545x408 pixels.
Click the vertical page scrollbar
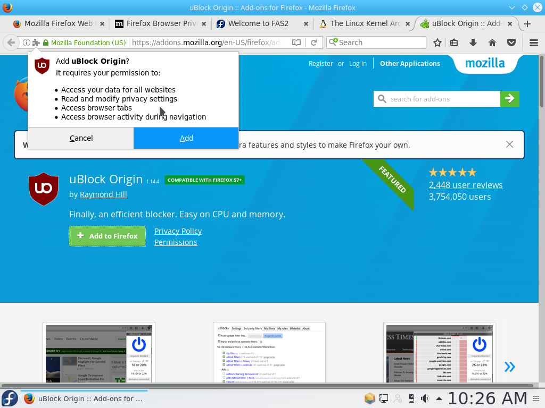541,82
